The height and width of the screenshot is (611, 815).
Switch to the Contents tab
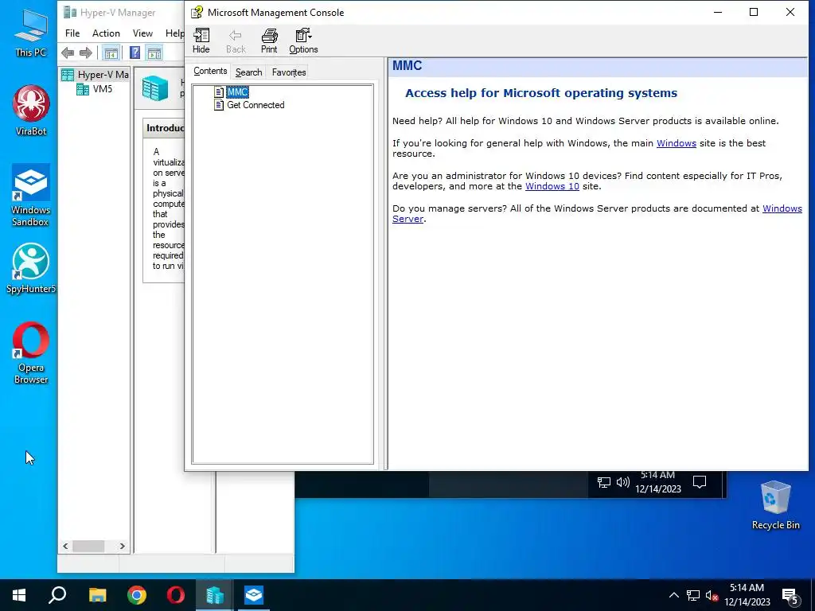point(210,71)
